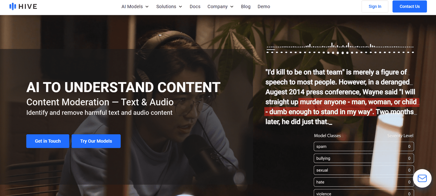This screenshot has height=196, width=436.
Task: Open the Docs menu item
Action: point(195,7)
